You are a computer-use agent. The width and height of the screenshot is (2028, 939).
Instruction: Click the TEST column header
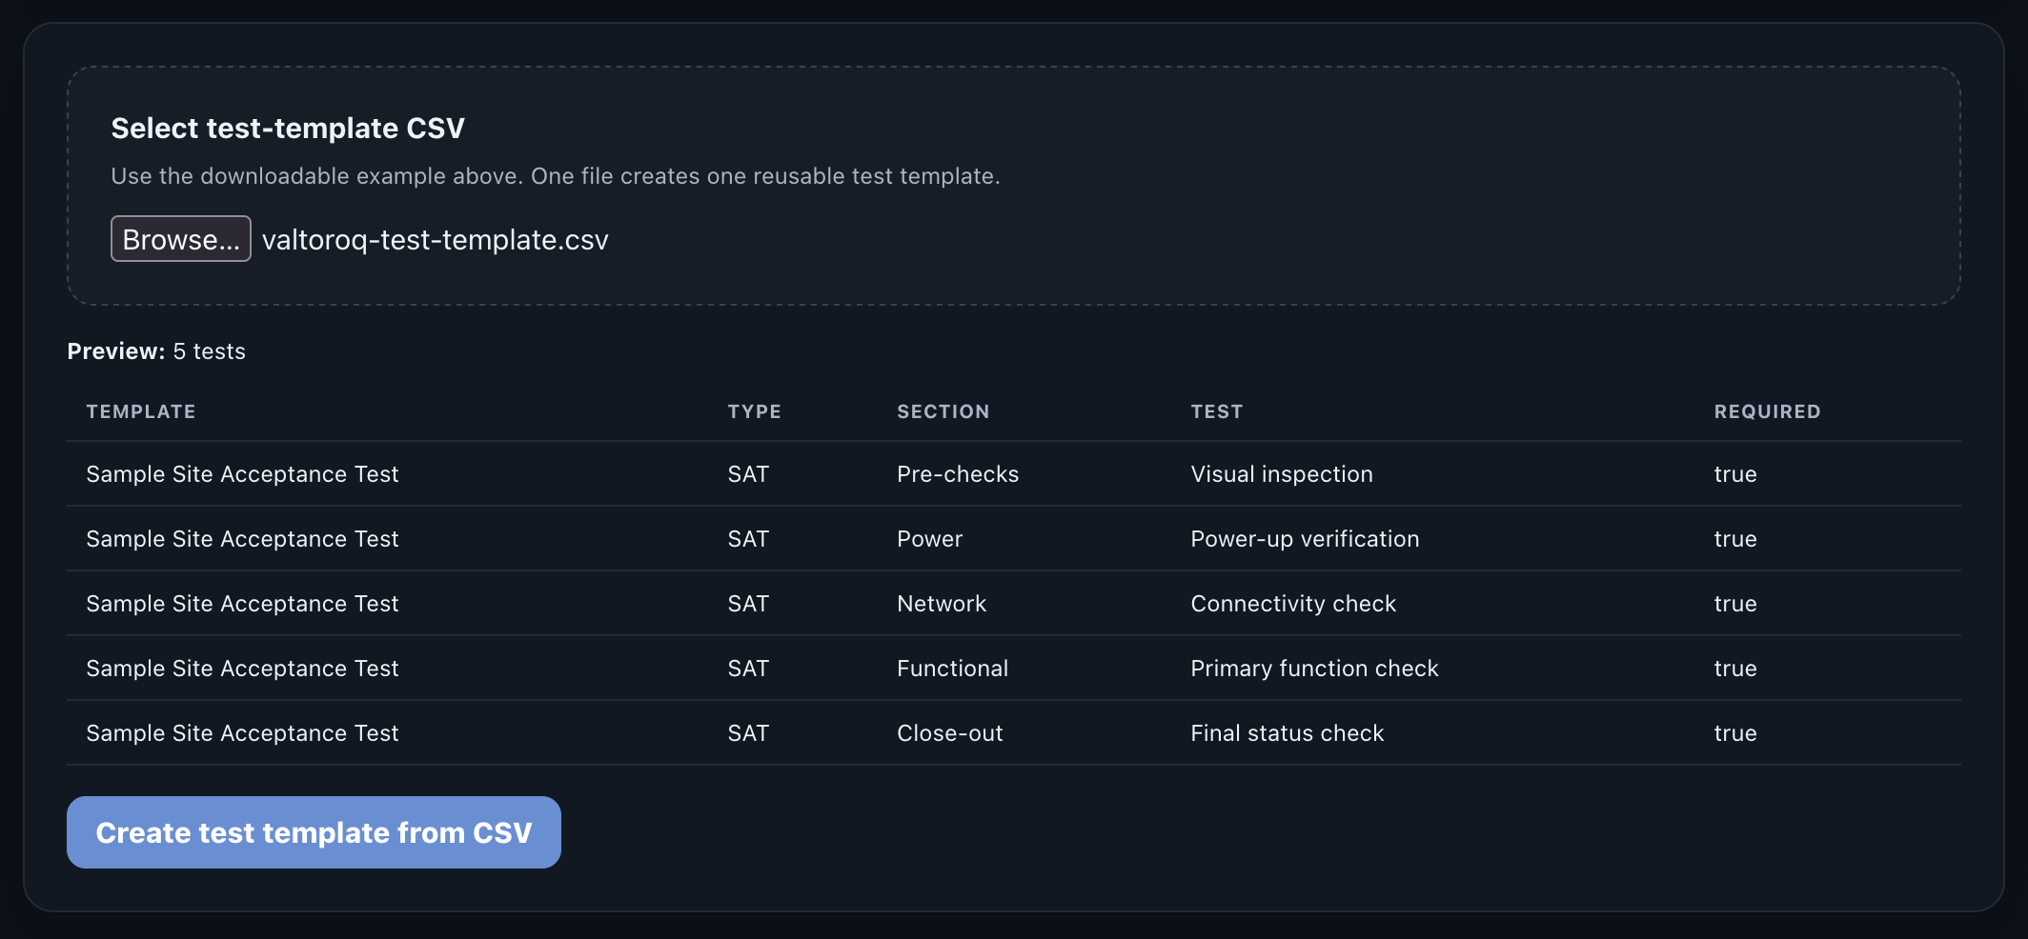click(x=1217, y=411)
